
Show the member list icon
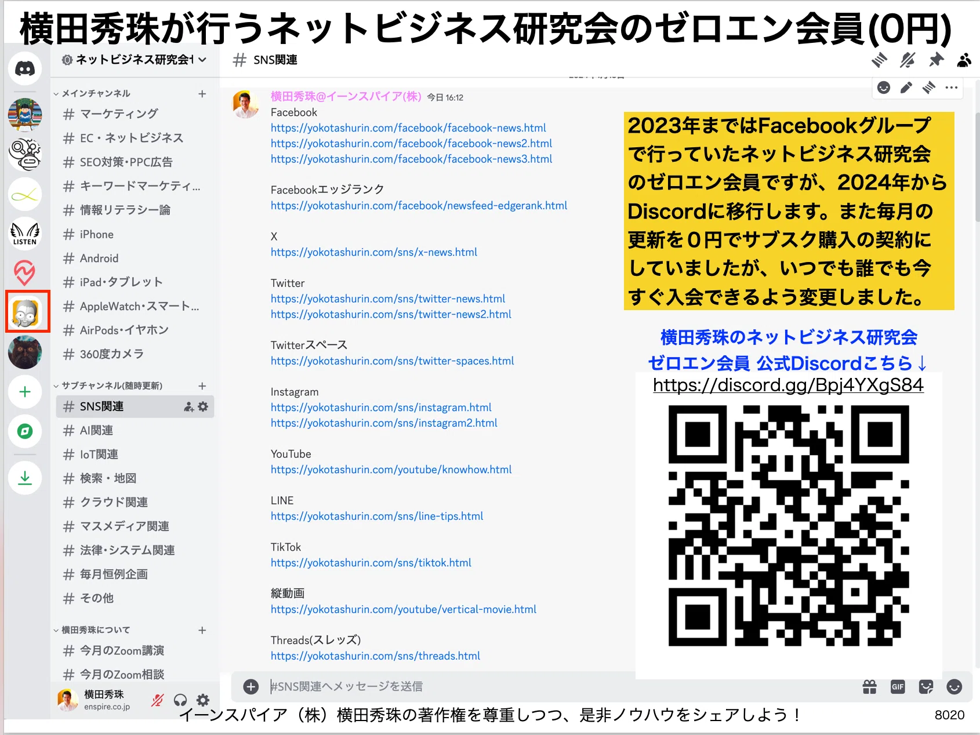pyautogui.click(x=964, y=59)
